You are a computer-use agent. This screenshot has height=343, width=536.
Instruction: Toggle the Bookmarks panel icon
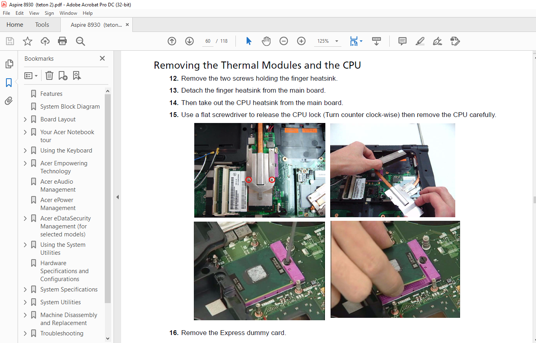click(x=9, y=83)
